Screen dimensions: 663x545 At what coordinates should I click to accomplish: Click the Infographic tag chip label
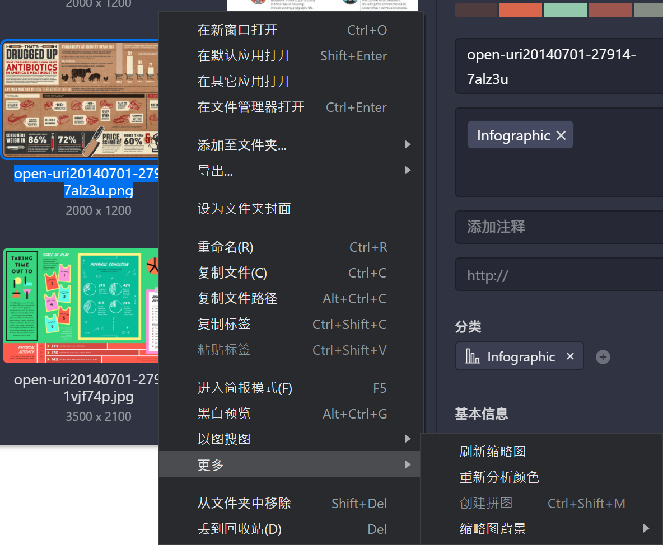(513, 135)
